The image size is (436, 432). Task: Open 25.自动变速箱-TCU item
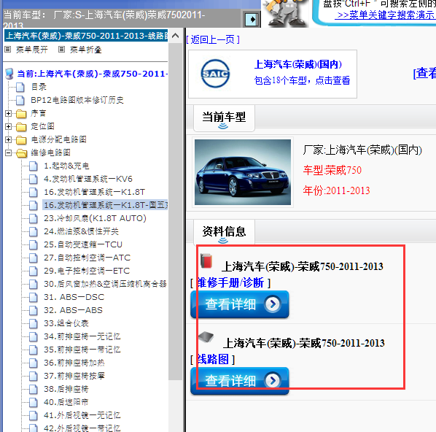click(83, 244)
